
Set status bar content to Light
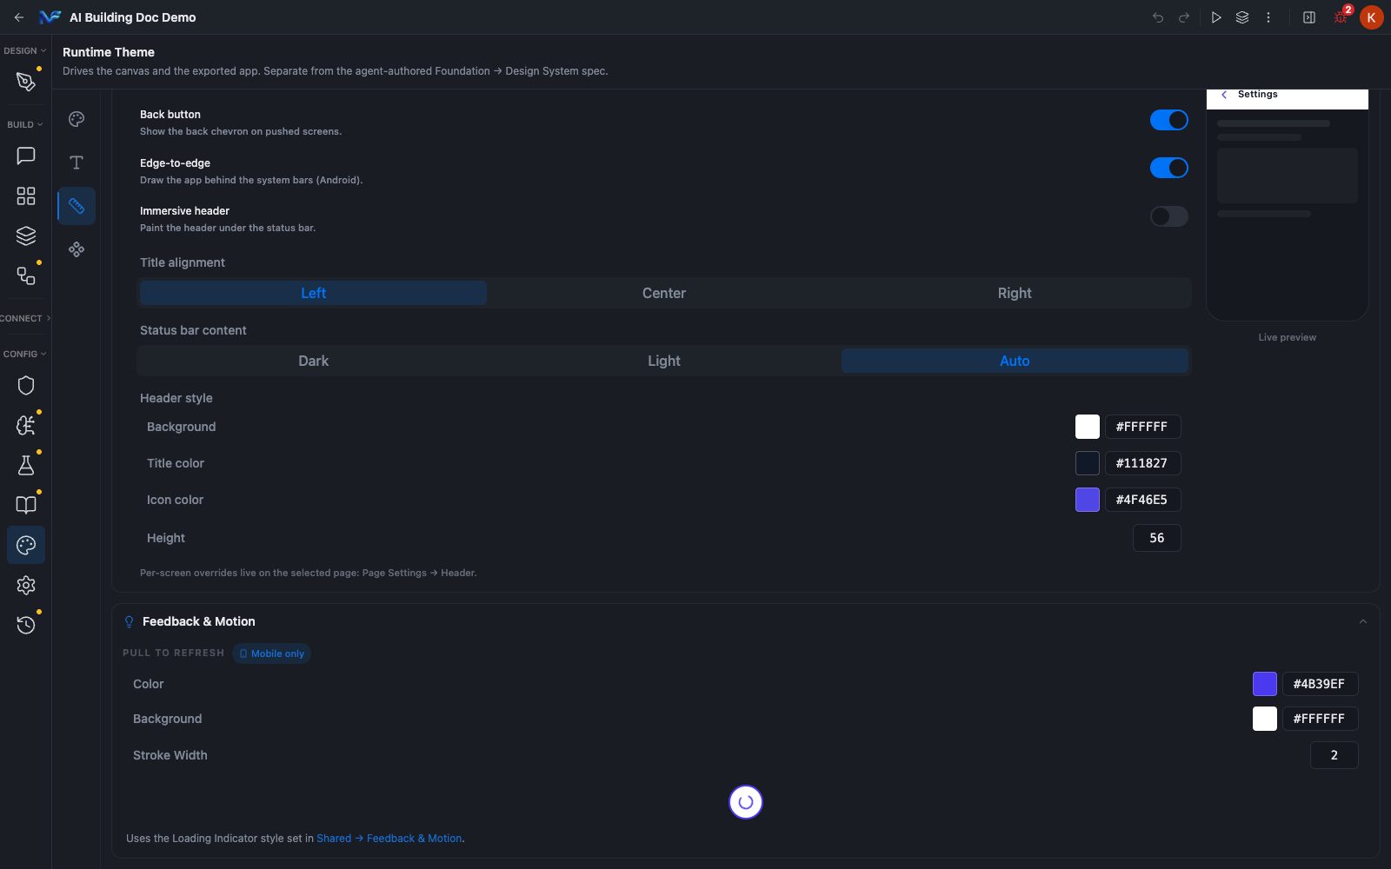point(664,361)
